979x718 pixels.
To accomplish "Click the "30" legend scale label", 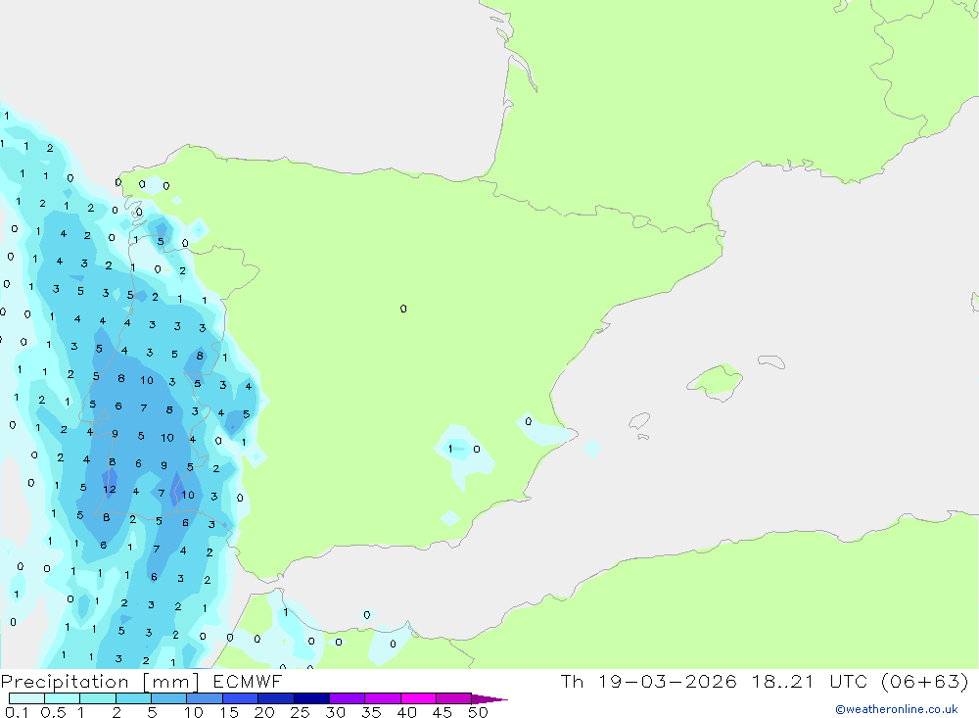I will pyautogui.click(x=335, y=712).
